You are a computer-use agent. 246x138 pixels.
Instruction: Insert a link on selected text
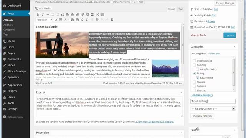tap(82, 15)
